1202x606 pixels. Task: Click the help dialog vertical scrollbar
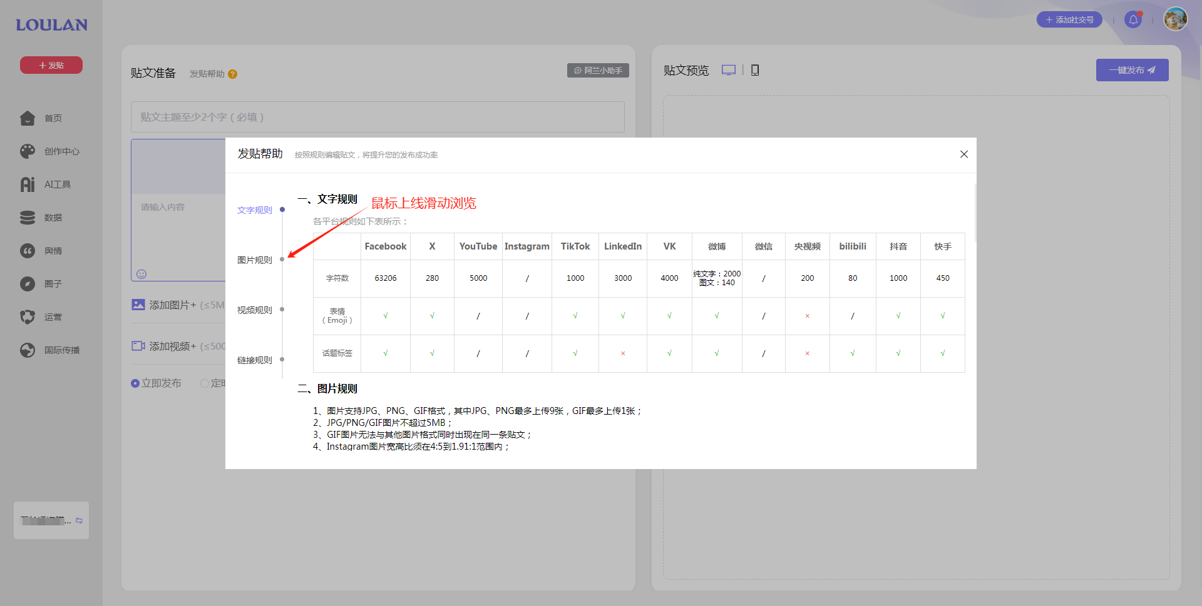975,213
